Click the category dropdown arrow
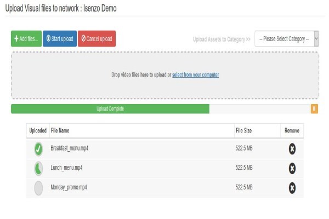Image resolution: width=329 pixels, height=219 pixels. [x=316, y=39]
